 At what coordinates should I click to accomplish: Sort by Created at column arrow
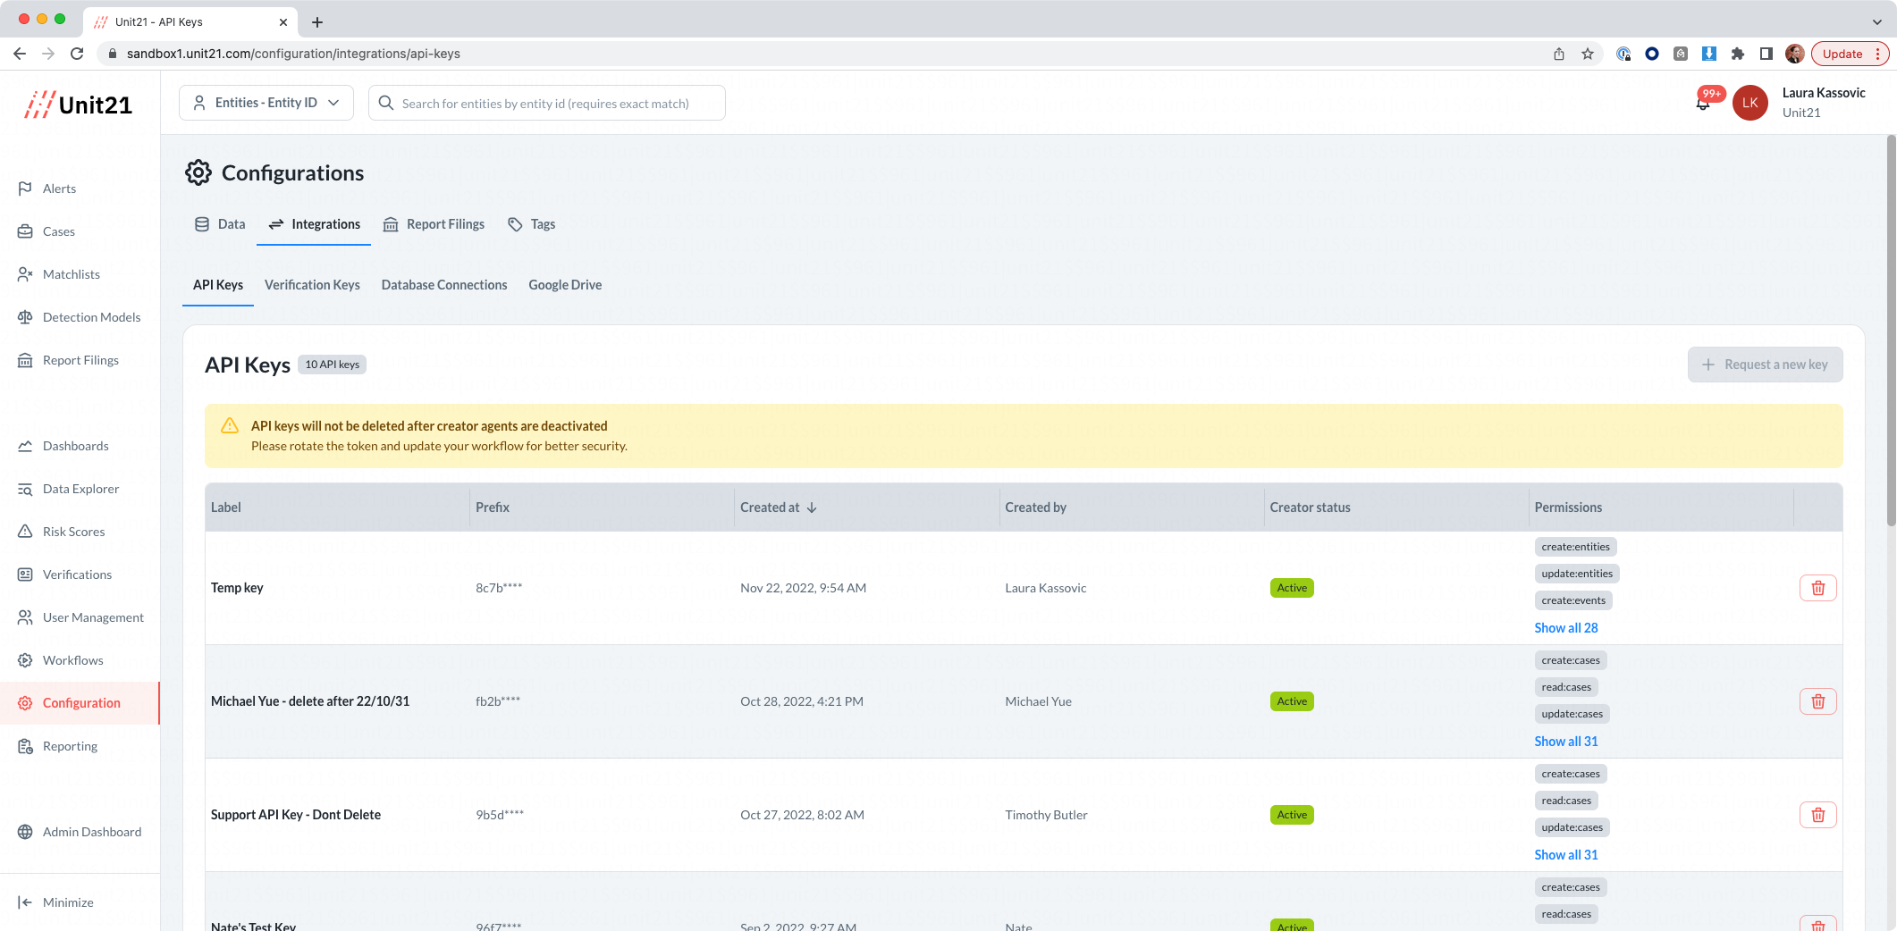pos(812,507)
